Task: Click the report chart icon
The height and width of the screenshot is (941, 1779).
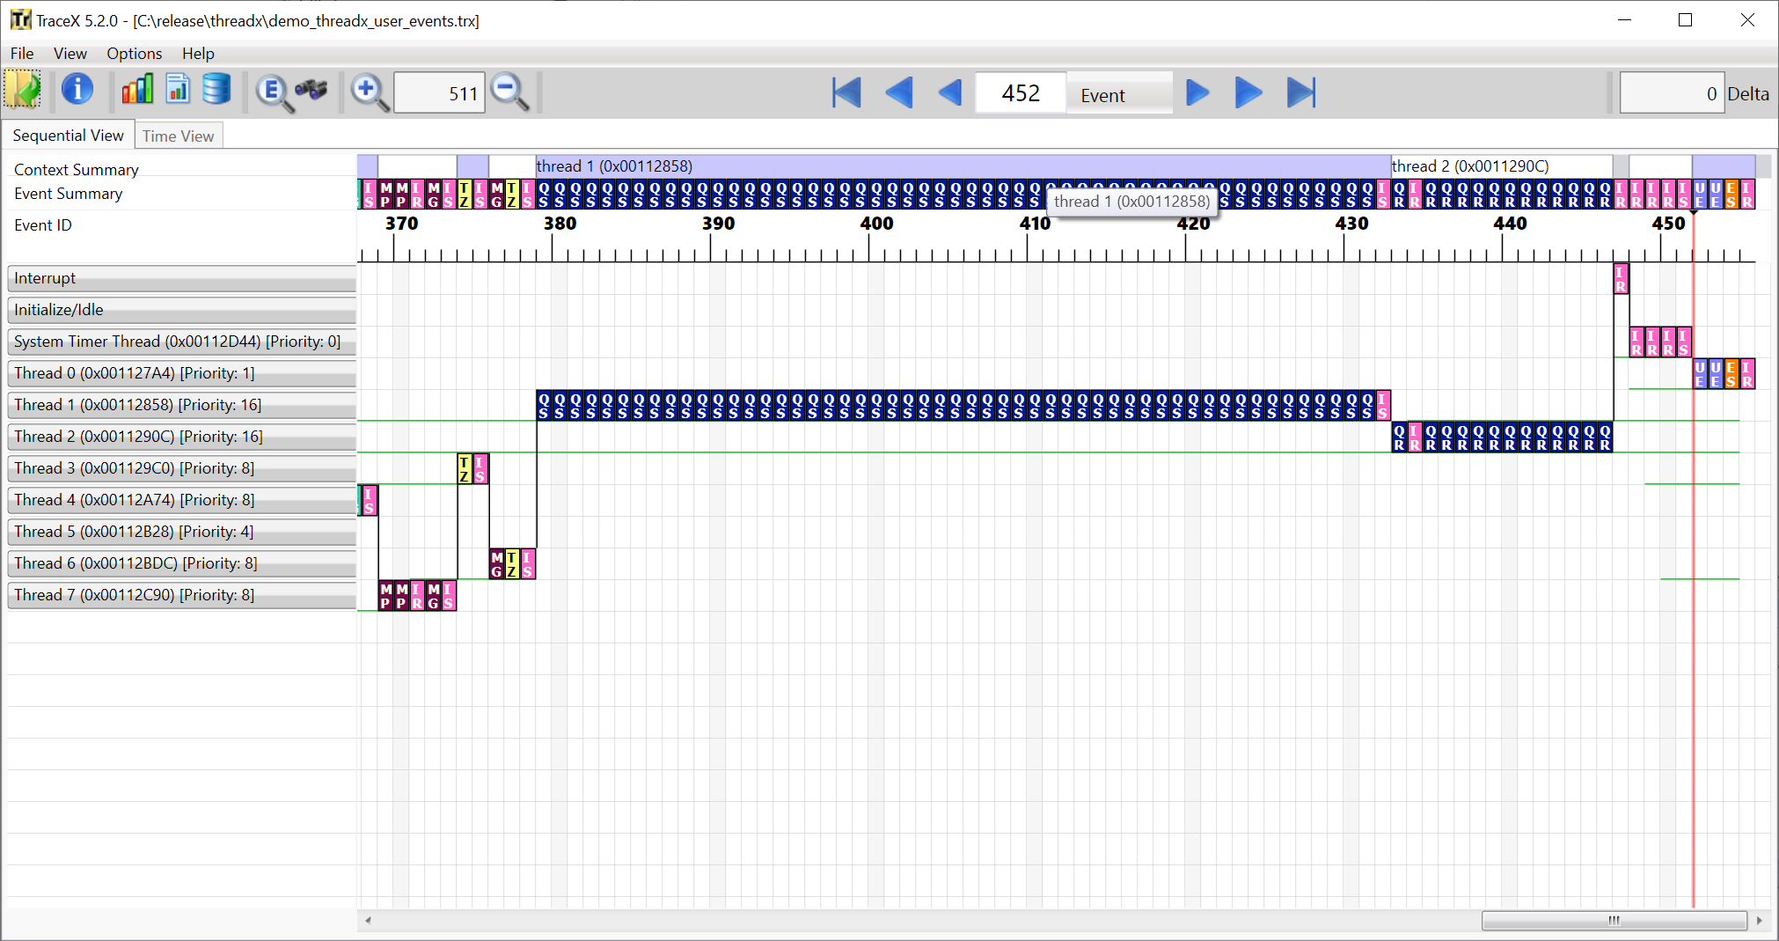Action: tap(178, 89)
